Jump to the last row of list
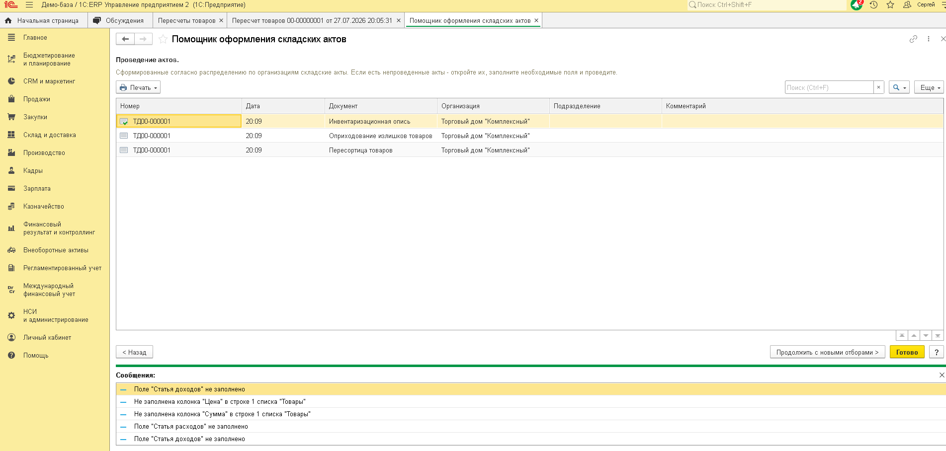 (938, 336)
